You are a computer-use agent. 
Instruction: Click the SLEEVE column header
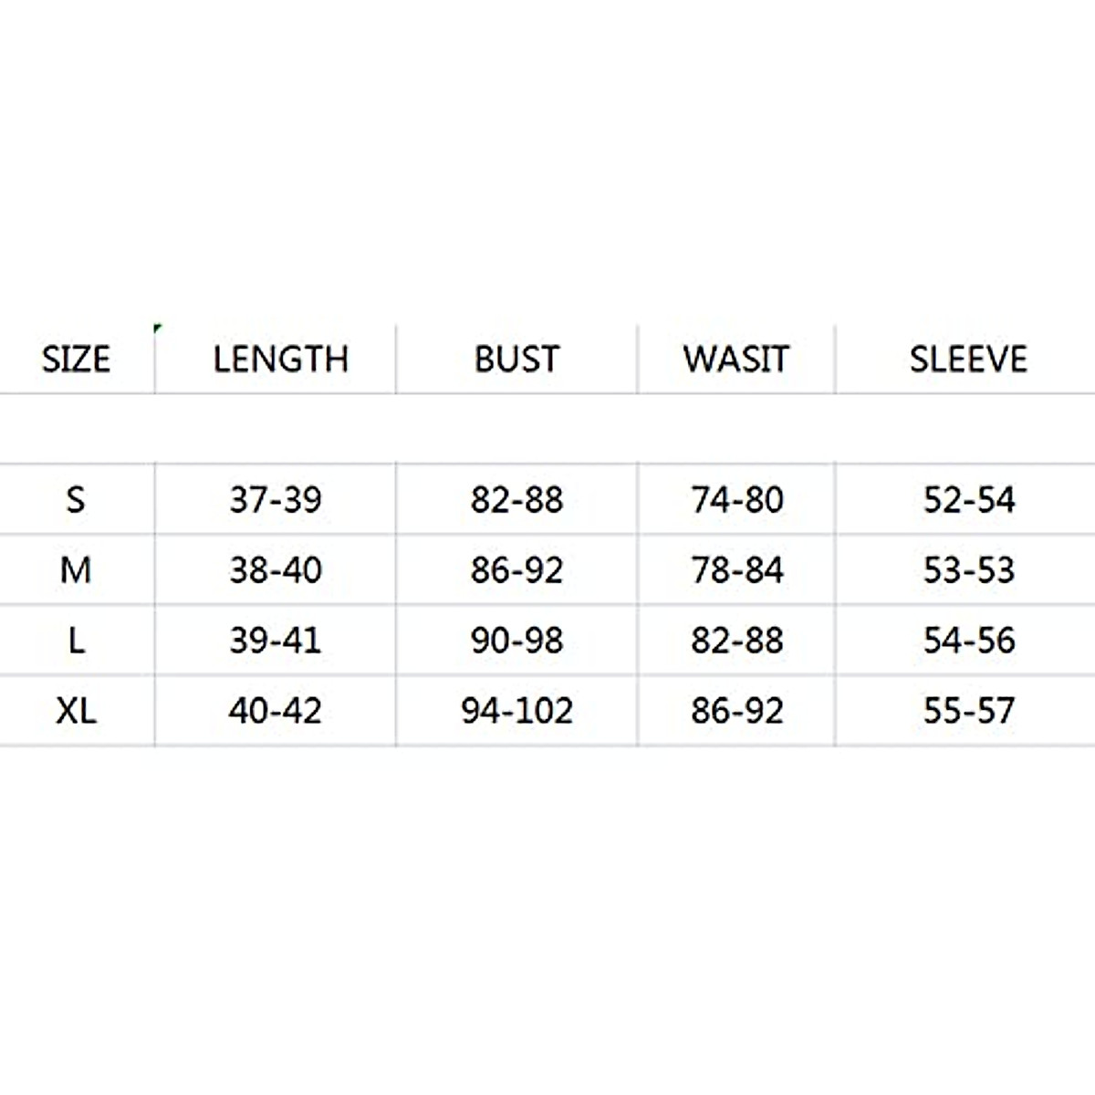[968, 359]
